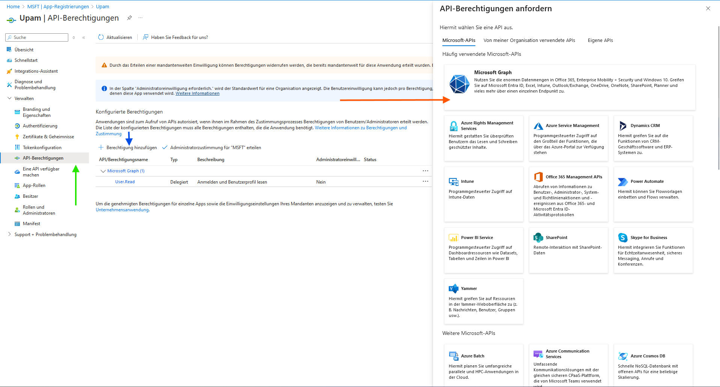Open the Intune API icon

[x=453, y=182]
